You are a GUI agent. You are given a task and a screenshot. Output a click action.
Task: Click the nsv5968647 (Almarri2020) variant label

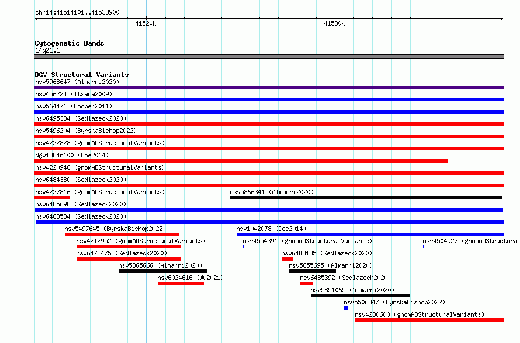pos(77,82)
